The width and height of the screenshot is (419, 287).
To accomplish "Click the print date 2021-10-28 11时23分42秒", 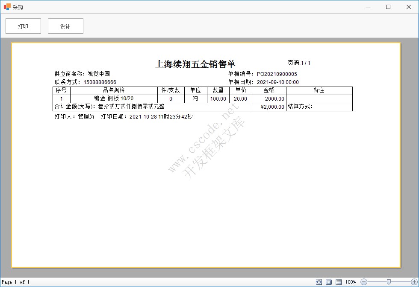I will [x=161, y=117].
